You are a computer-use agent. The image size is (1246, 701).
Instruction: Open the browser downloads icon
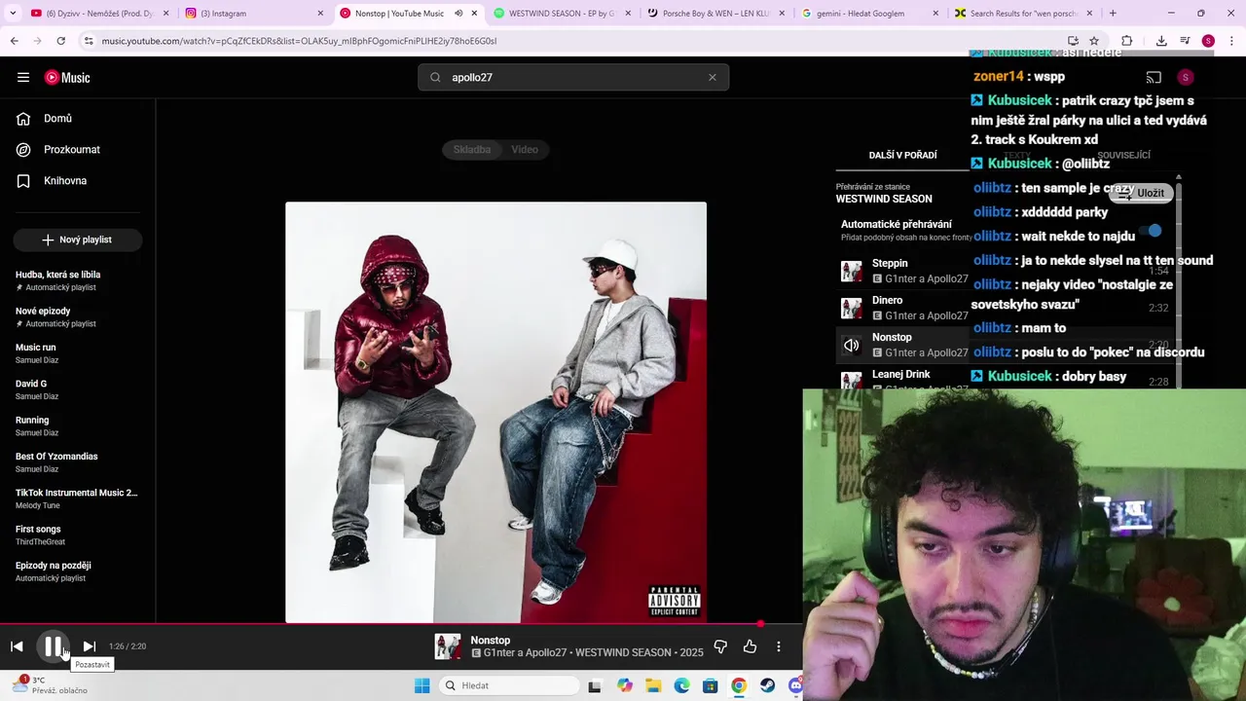(x=1161, y=41)
